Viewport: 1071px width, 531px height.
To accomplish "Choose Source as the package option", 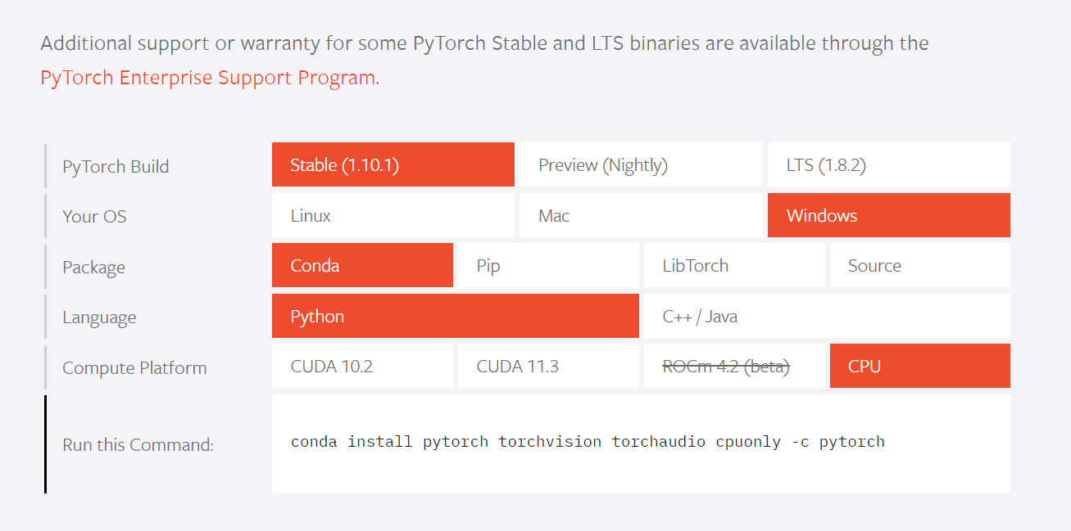I will point(919,265).
